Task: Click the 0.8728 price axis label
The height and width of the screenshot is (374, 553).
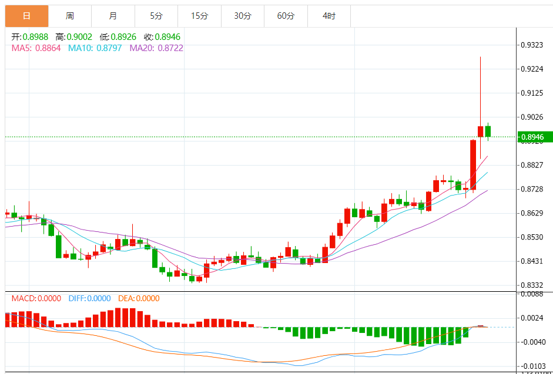Action: click(532, 189)
